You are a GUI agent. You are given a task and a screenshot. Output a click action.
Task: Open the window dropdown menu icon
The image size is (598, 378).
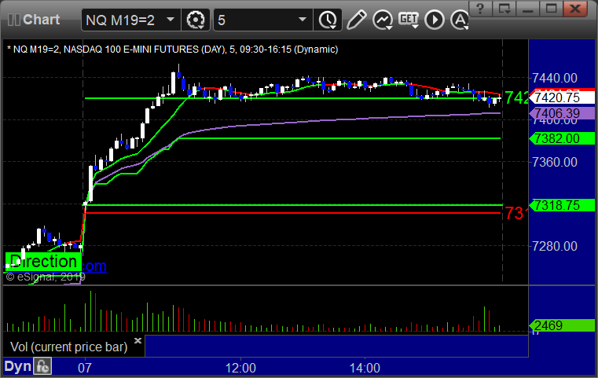[x=504, y=9]
